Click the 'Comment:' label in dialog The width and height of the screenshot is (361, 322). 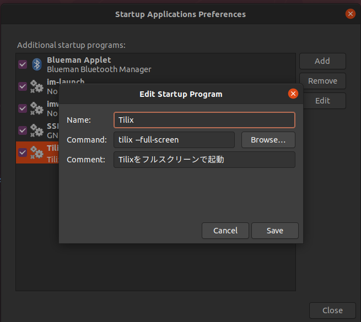point(86,160)
